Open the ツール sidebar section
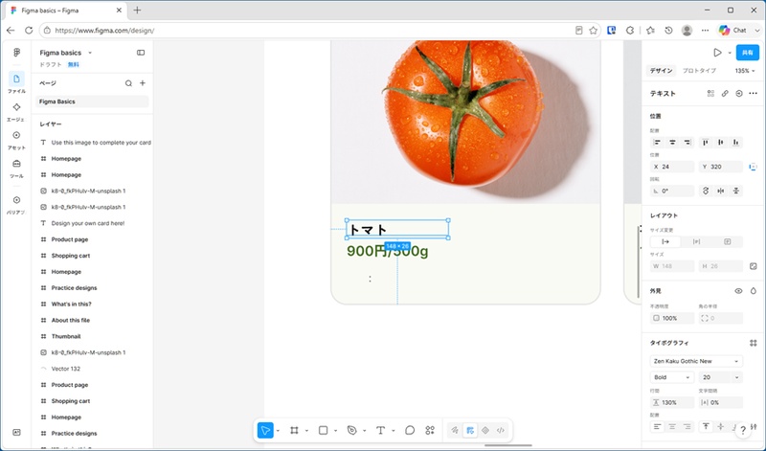Image resolution: width=766 pixels, height=451 pixels. click(16, 168)
